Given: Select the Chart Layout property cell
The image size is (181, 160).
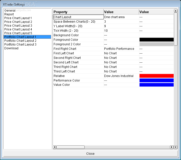Looking at the screenshot, I should (x=78, y=17).
